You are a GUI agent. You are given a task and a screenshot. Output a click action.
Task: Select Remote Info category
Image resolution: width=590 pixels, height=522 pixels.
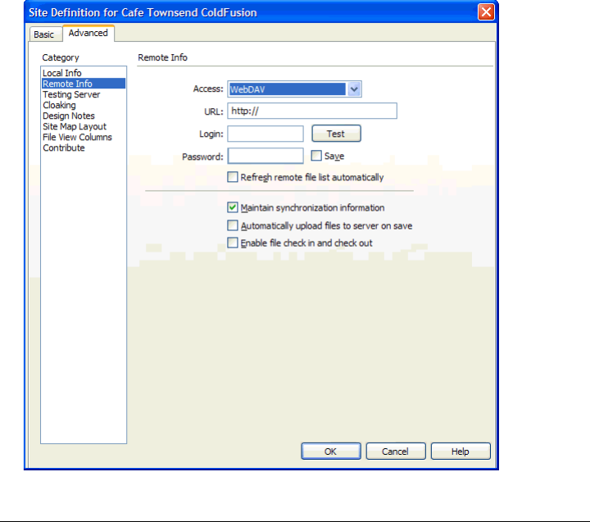[83, 84]
